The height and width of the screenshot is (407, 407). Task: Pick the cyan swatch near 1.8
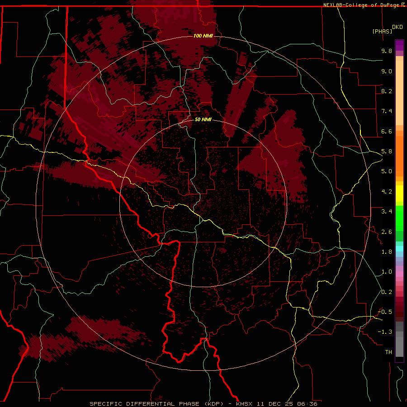399,249
